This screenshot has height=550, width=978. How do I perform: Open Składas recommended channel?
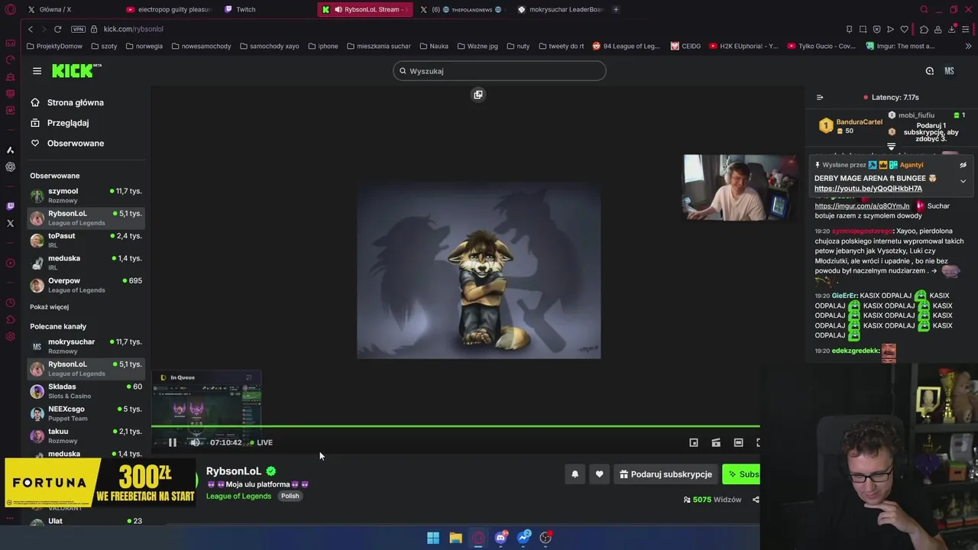86,391
